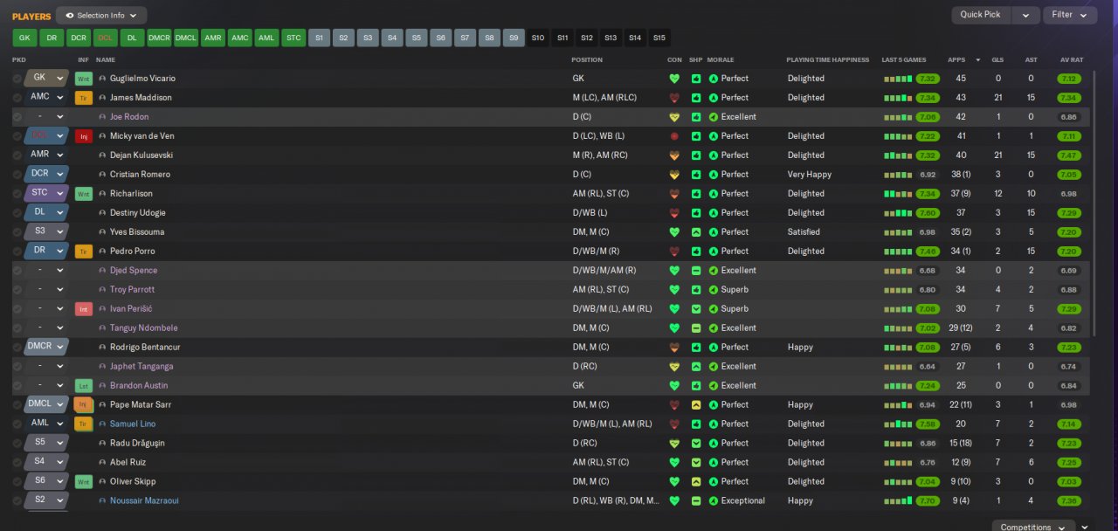Image resolution: width=1118 pixels, height=531 pixels.
Task: Sort by the MORALE column header
Action: [721, 60]
